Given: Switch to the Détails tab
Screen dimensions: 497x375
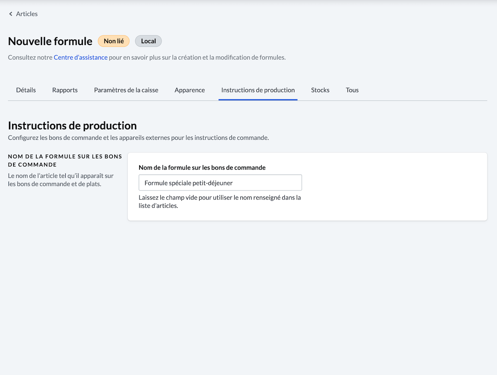Looking at the screenshot, I should click(x=26, y=90).
